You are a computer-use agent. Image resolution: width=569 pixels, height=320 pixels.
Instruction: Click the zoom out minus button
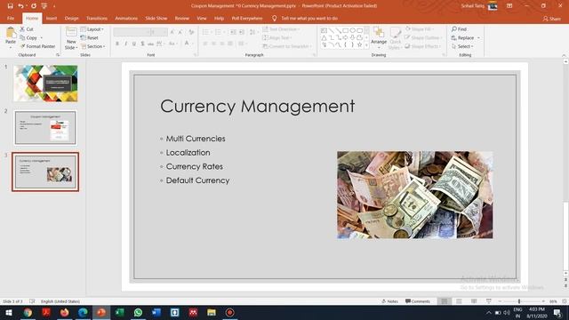pos(500,301)
